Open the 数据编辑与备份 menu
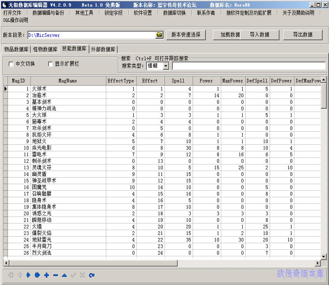Viewport: 329px width, 285px height. [48, 13]
